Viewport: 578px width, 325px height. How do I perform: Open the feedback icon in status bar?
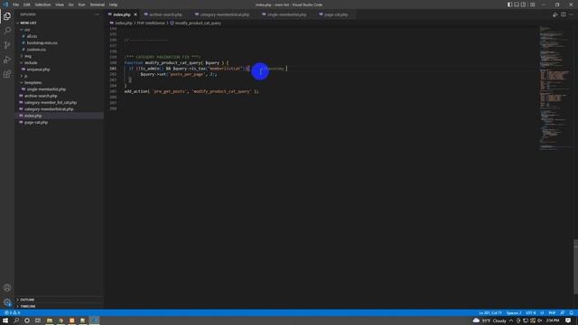(x=562, y=313)
